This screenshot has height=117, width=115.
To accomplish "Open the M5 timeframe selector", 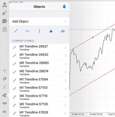I will [5, 112].
